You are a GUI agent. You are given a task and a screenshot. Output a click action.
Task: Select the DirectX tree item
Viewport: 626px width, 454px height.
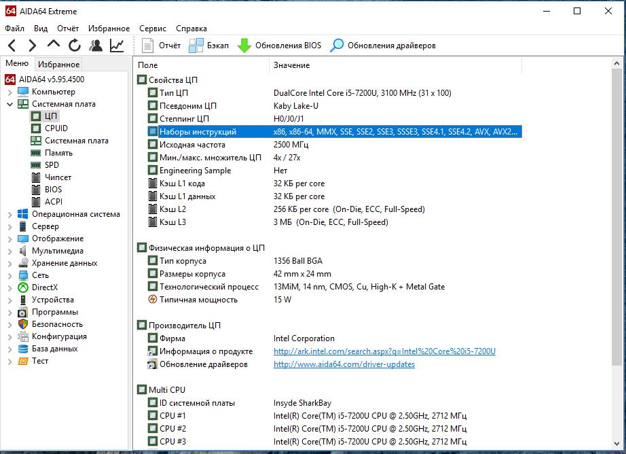45,287
